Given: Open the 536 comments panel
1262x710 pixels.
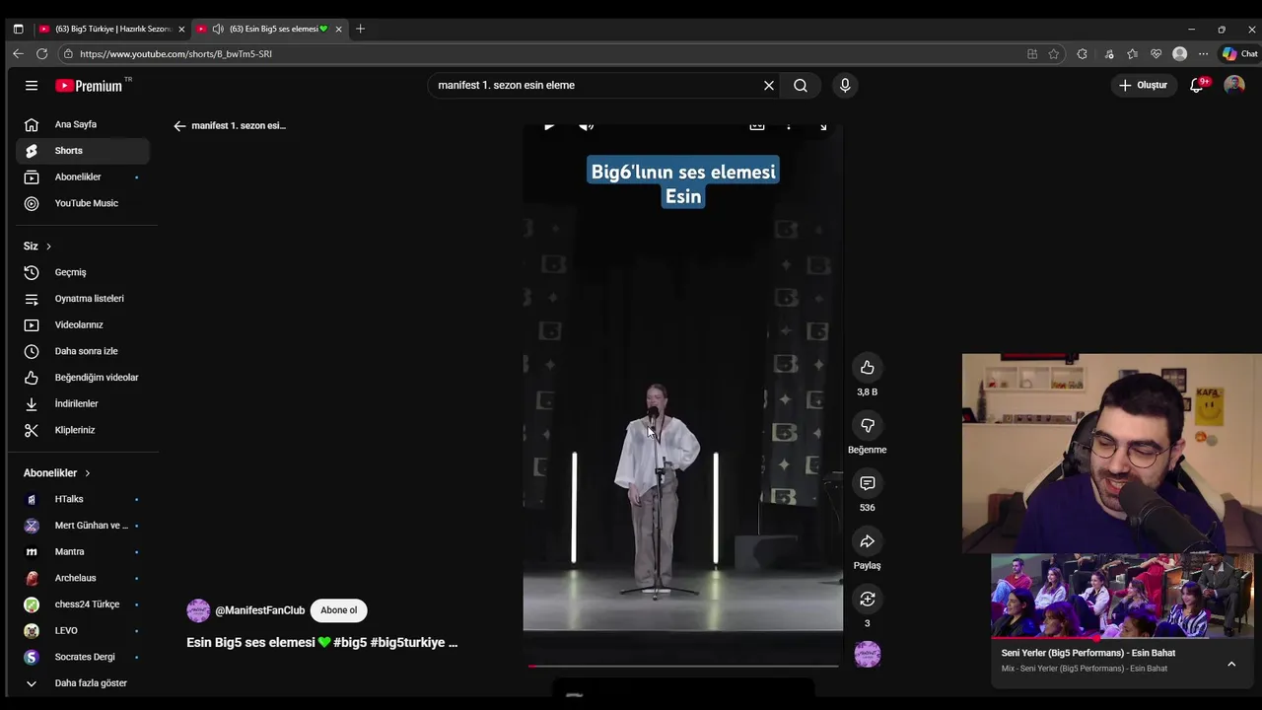Looking at the screenshot, I should pos(868,483).
